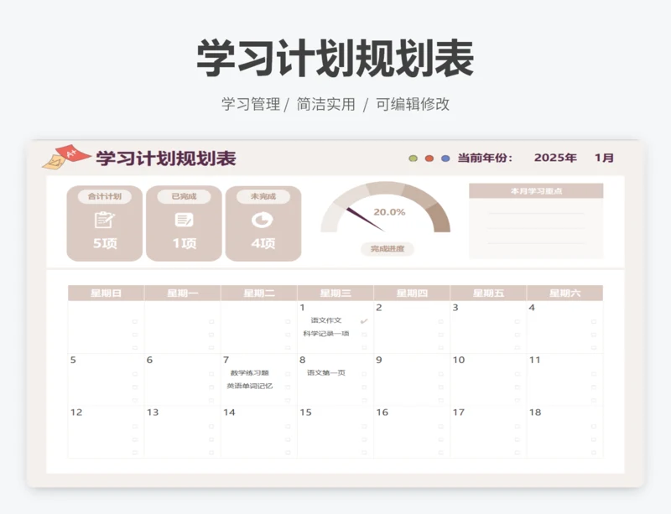Click the 星期五 column header

tap(488, 293)
